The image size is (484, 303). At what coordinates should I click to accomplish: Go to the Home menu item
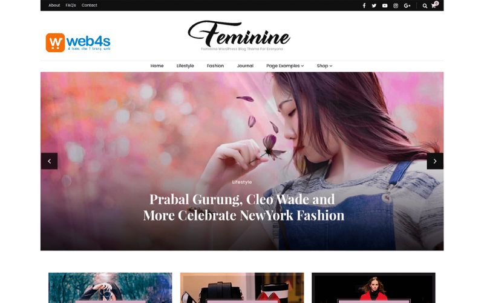point(157,66)
